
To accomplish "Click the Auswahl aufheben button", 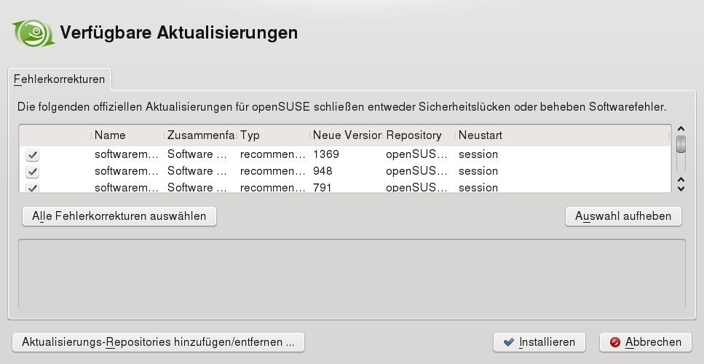I will (x=623, y=216).
